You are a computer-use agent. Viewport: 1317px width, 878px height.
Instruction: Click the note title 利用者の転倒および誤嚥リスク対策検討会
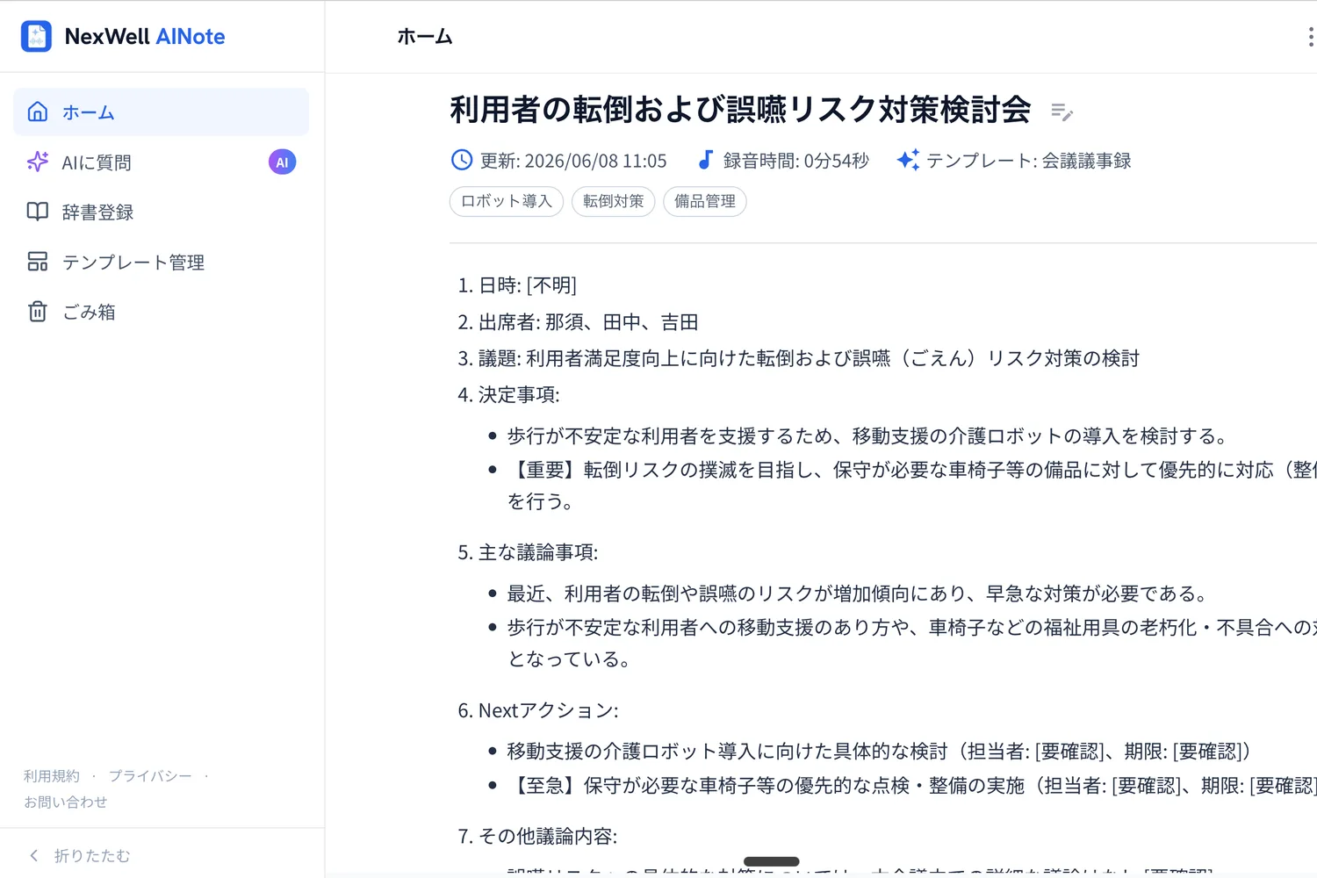click(740, 110)
